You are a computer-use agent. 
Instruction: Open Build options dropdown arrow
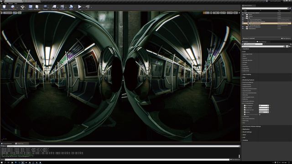[75, 7]
